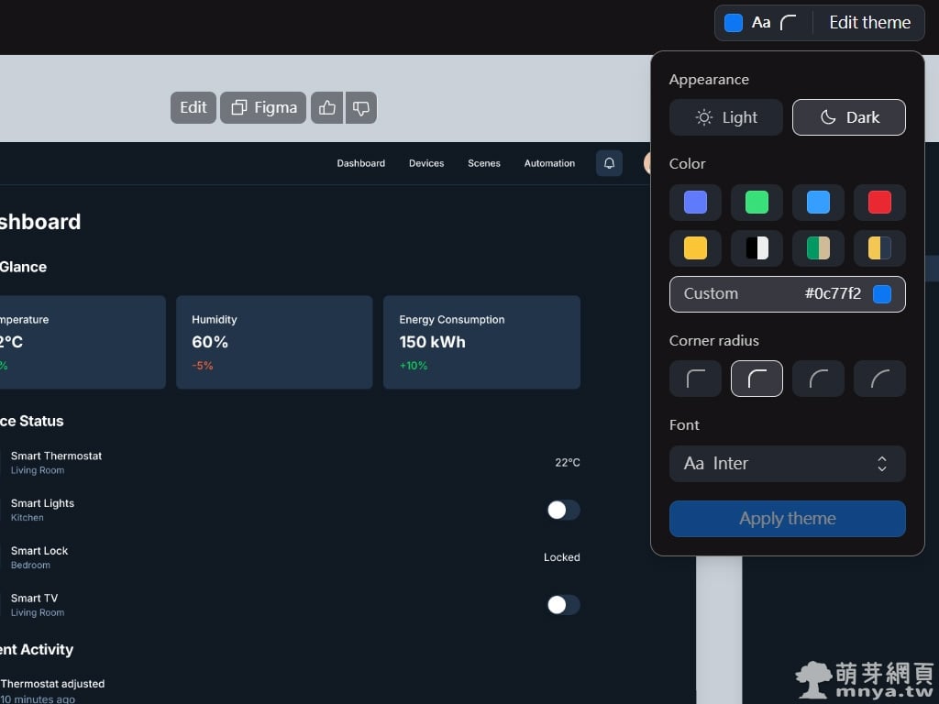Open the Devices navigation tab

426,163
